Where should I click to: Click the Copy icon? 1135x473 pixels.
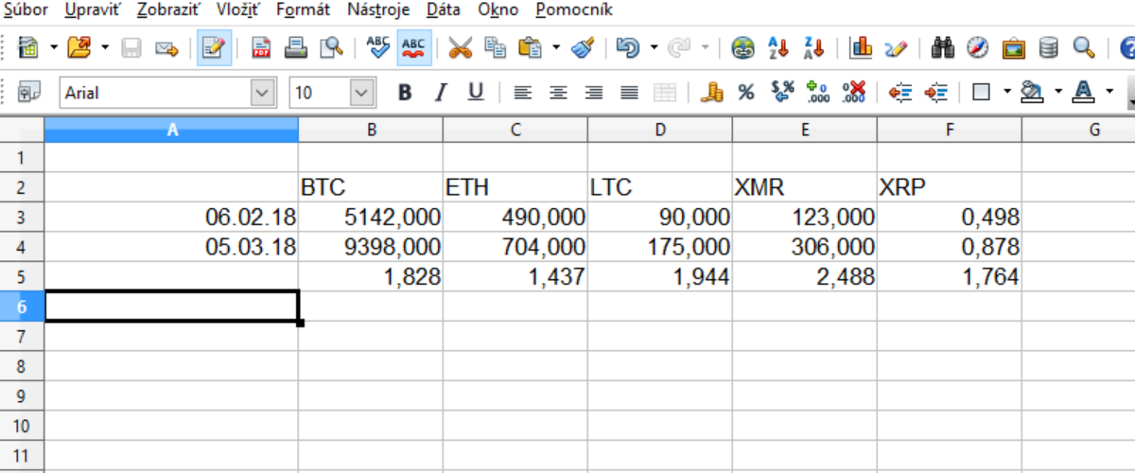[x=495, y=47]
